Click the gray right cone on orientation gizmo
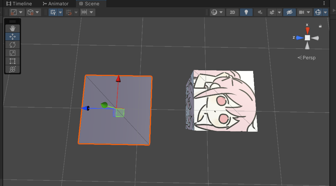The height and width of the screenshot is (186, 336). [x=315, y=38]
